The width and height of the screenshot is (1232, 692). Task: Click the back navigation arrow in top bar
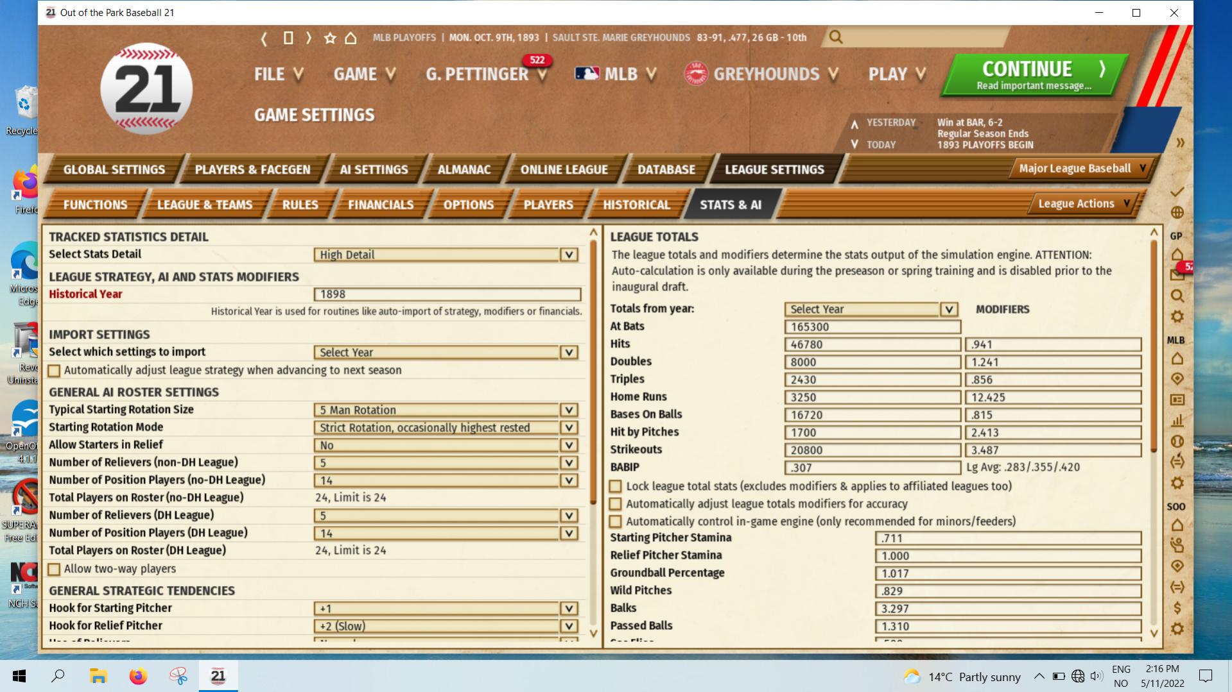[x=264, y=38]
